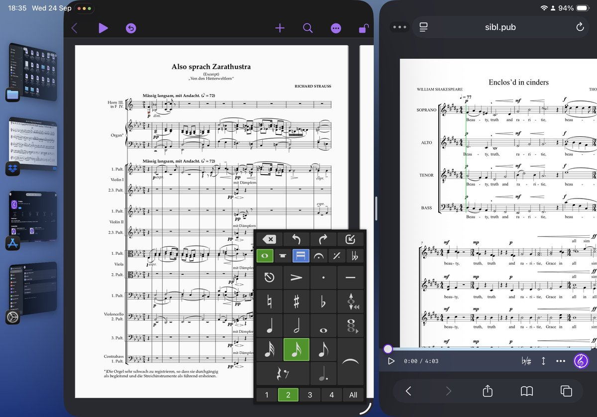This screenshot has width=597, height=417.
Task: Reload the sibl.pub page
Action: click(x=580, y=27)
